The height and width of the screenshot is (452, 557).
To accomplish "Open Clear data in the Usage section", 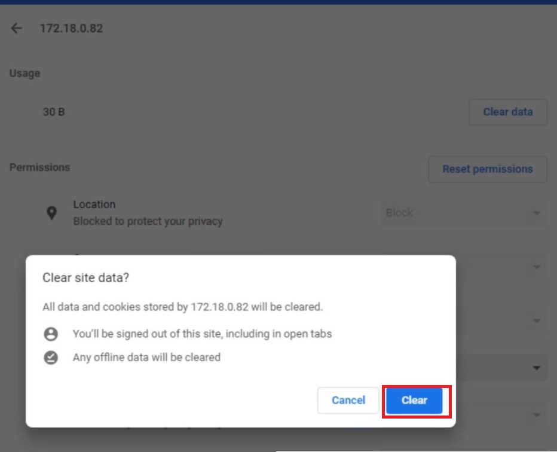I will [x=507, y=112].
